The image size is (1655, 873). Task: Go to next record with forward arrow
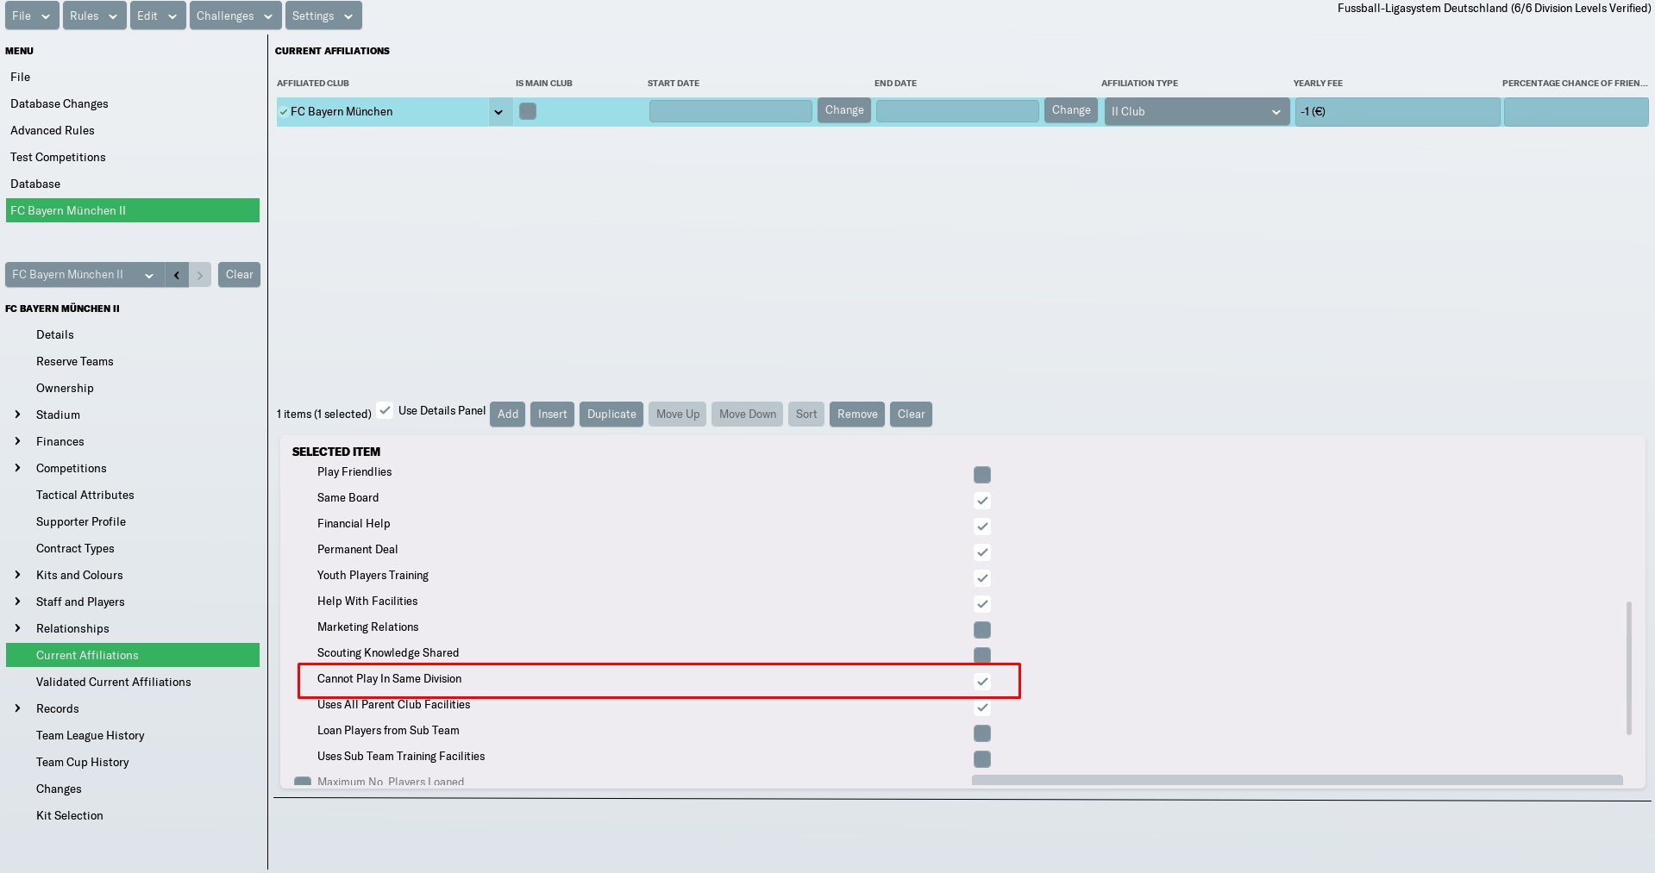tap(200, 275)
